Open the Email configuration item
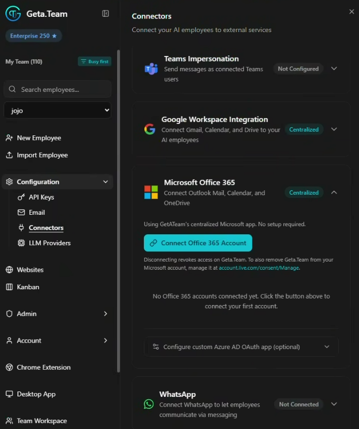Screen dimensions: 359x429 36,212
